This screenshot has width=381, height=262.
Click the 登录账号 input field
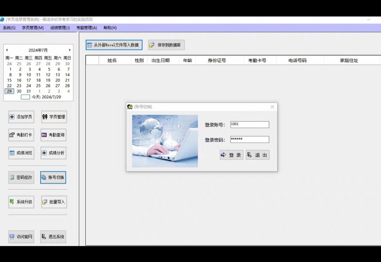(x=249, y=124)
